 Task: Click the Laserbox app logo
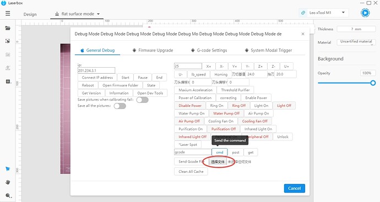click(3, 3)
